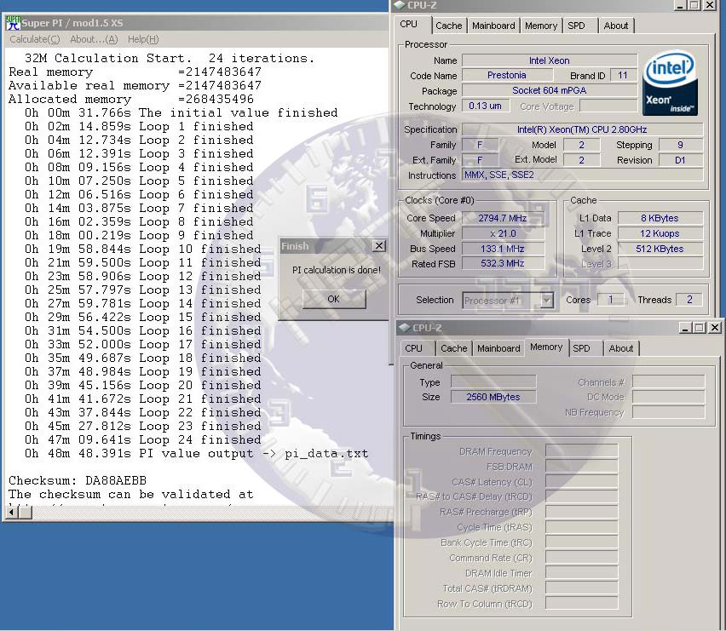Click the Threads value field
The width and height of the screenshot is (726, 631).
[x=689, y=300]
